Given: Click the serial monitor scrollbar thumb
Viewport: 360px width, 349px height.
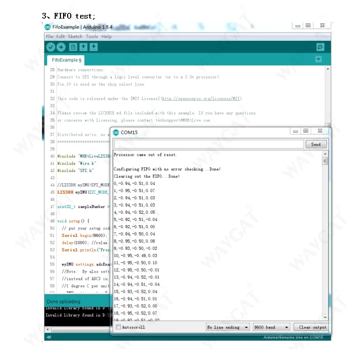Looking at the screenshot, I should point(325,161).
